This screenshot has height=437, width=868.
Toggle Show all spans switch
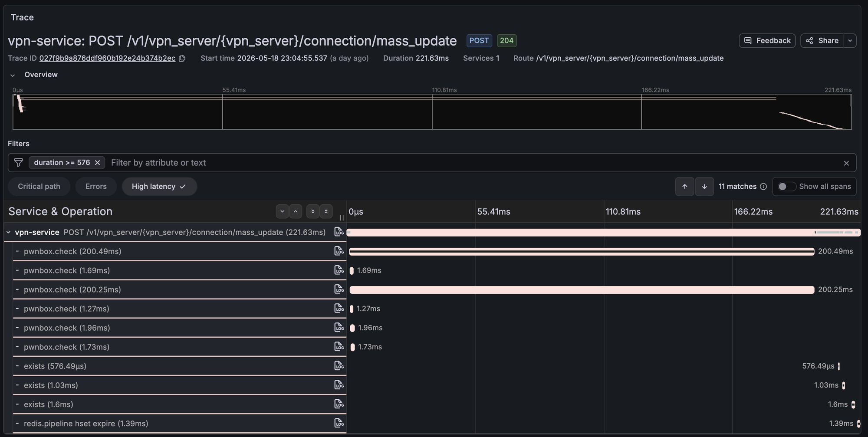click(786, 187)
